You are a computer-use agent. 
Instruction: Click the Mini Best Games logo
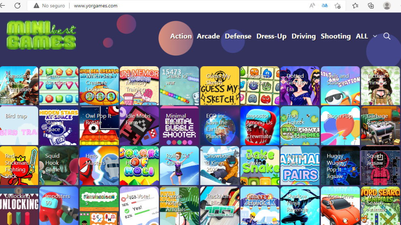click(x=41, y=36)
